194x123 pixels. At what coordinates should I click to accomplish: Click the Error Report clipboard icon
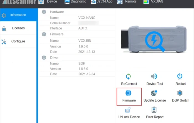(154, 110)
